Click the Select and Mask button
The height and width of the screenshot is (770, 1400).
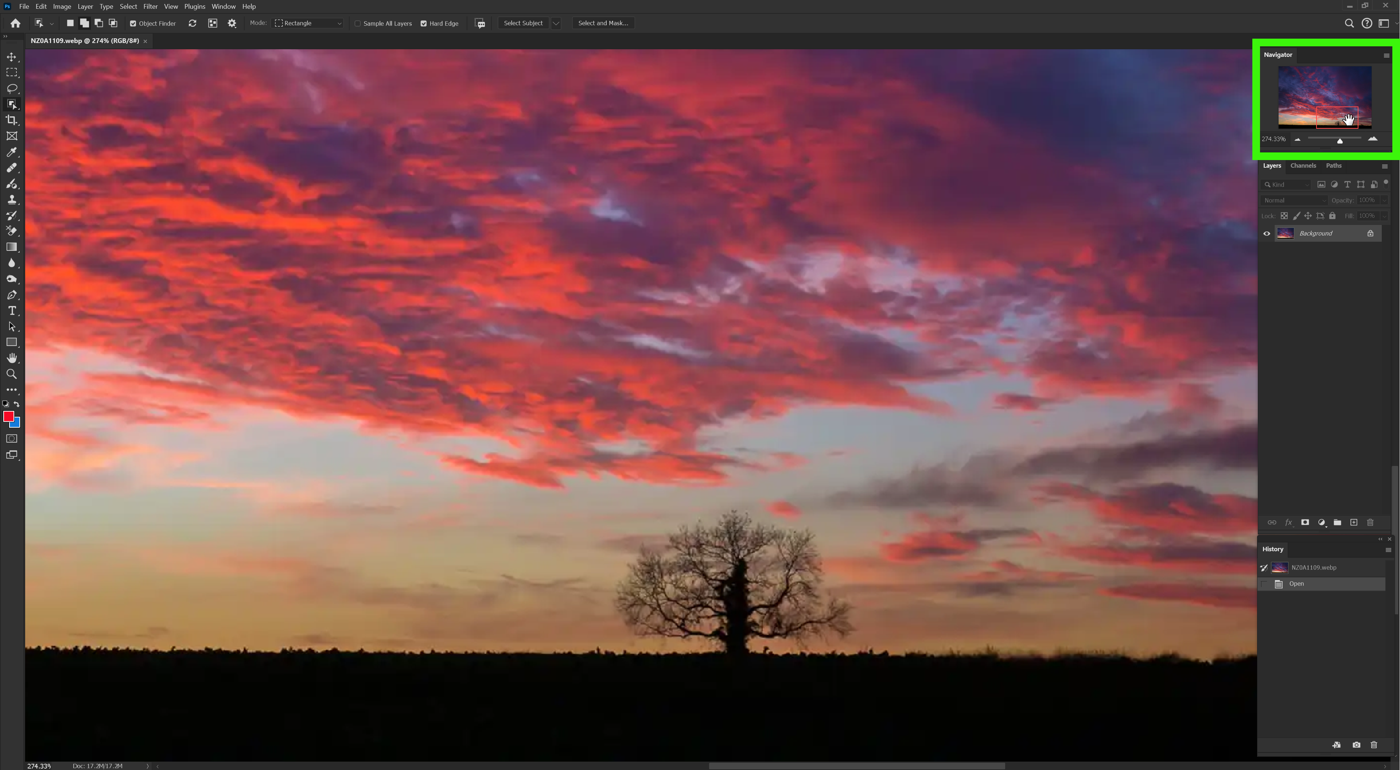click(x=603, y=23)
